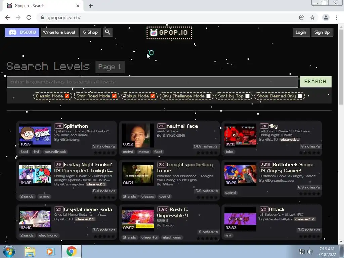Open Chrome profile avatar
Screen dimensions: 344x258
tap(326, 17)
